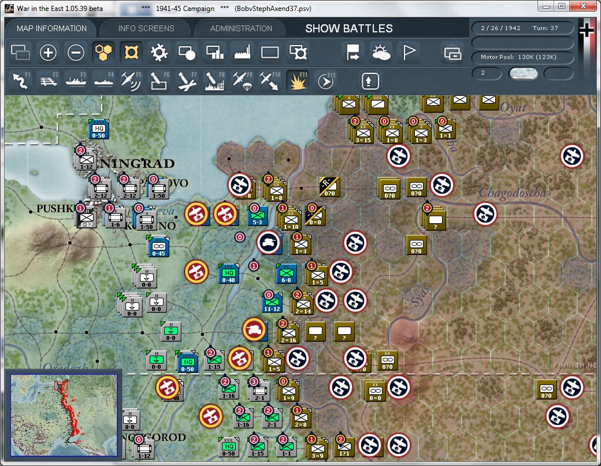The height and width of the screenshot is (466, 601).
Task: Select the Soviet 2=16 unit stack
Action: tap(288, 333)
